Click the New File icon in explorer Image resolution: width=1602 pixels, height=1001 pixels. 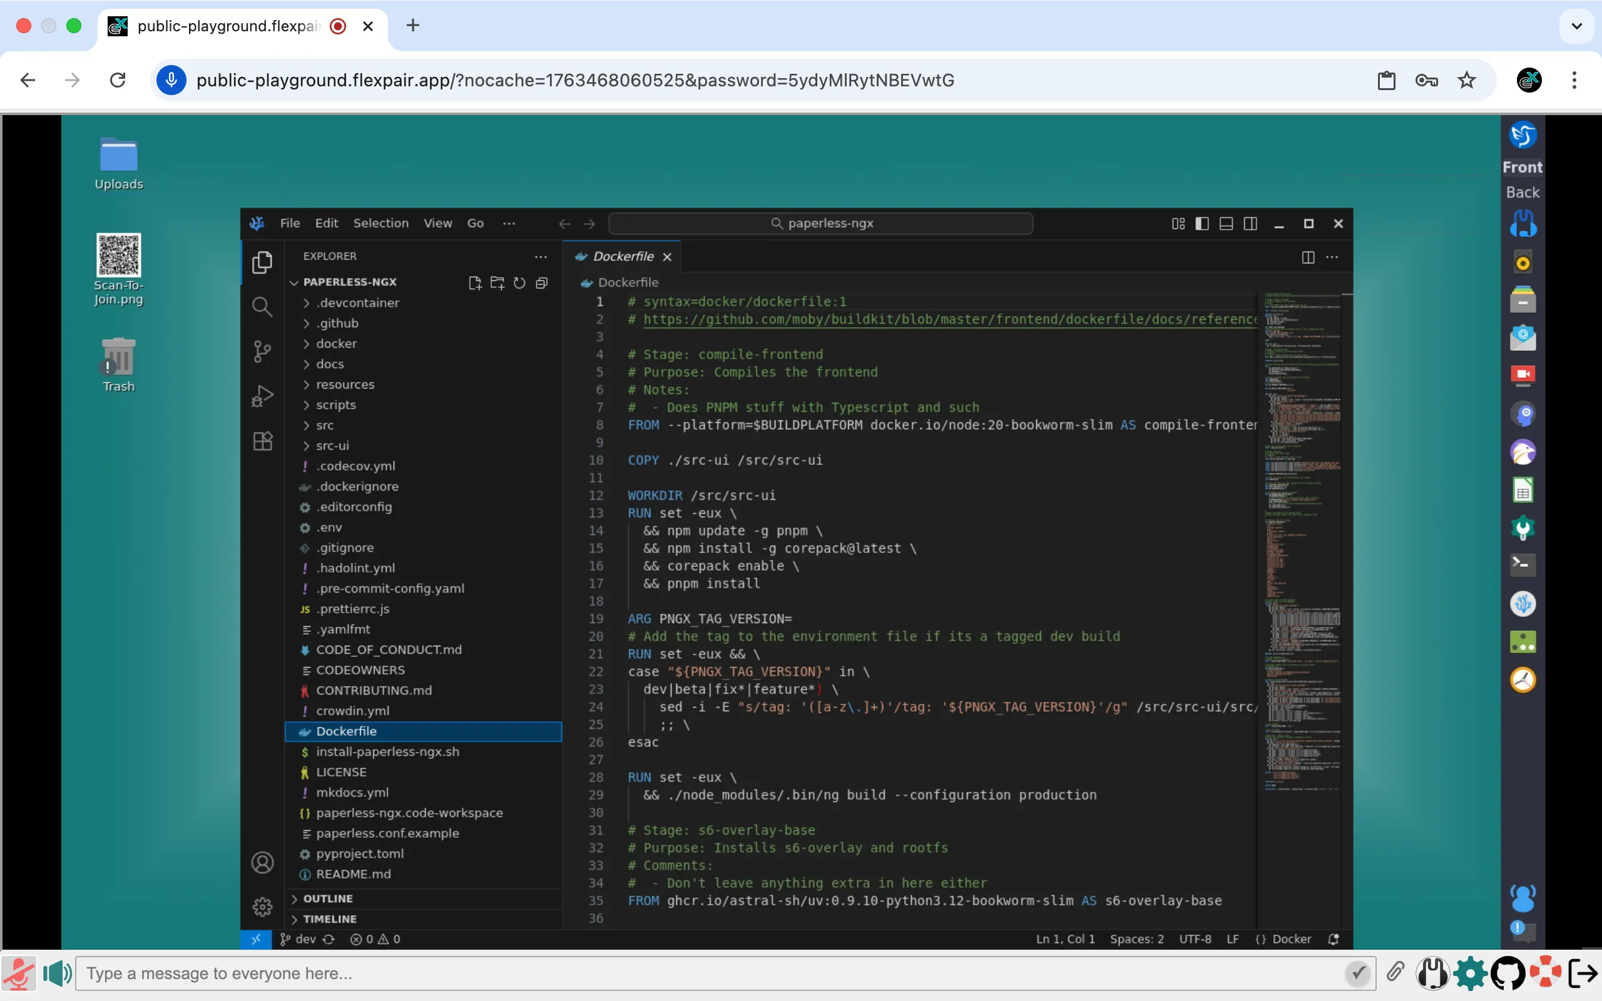pyautogui.click(x=474, y=283)
